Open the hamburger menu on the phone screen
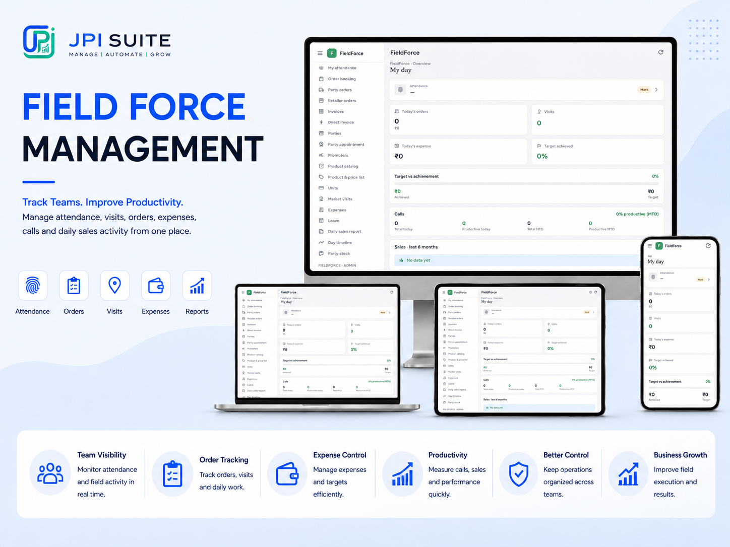Screen dimensions: 730x547 650,246
